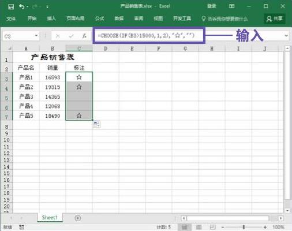
Task: Click the zoom slider handle
Action: pos(244,227)
